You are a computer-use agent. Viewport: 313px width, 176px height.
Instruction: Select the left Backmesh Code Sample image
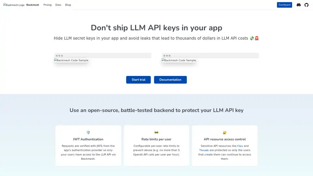[71, 60]
